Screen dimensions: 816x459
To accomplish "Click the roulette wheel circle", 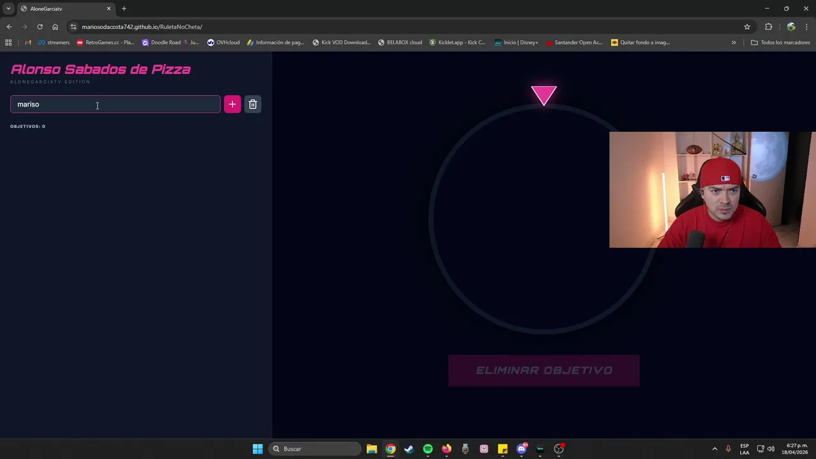I will (544, 219).
